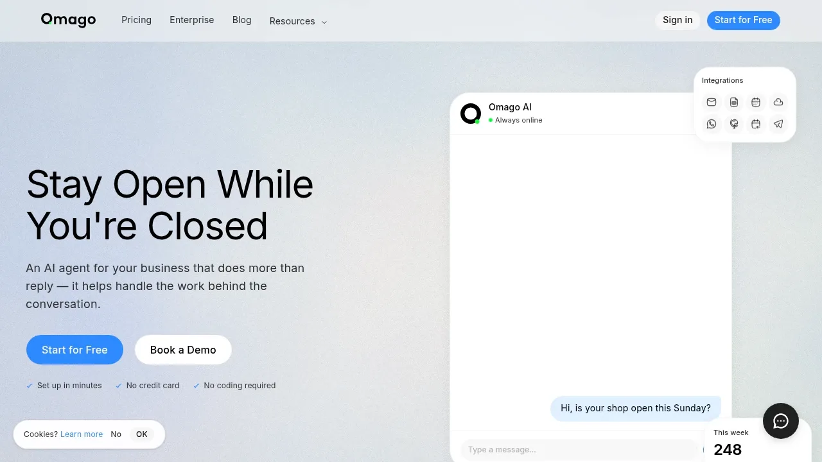Click the 'No coding required' text
The height and width of the screenshot is (462, 822).
point(240,386)
